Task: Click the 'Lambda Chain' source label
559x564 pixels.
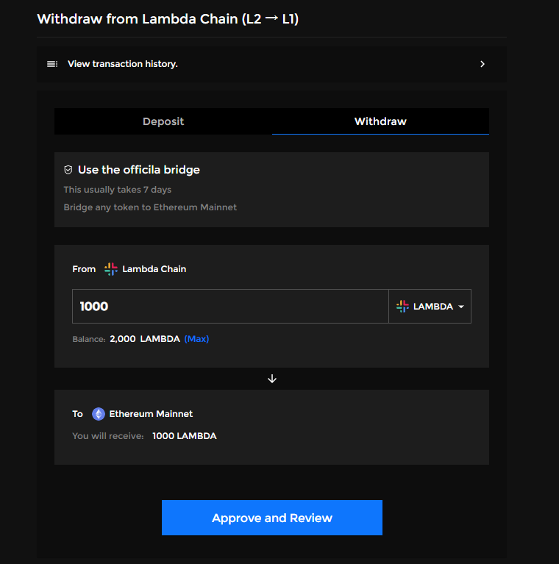Action: [154, 269]
